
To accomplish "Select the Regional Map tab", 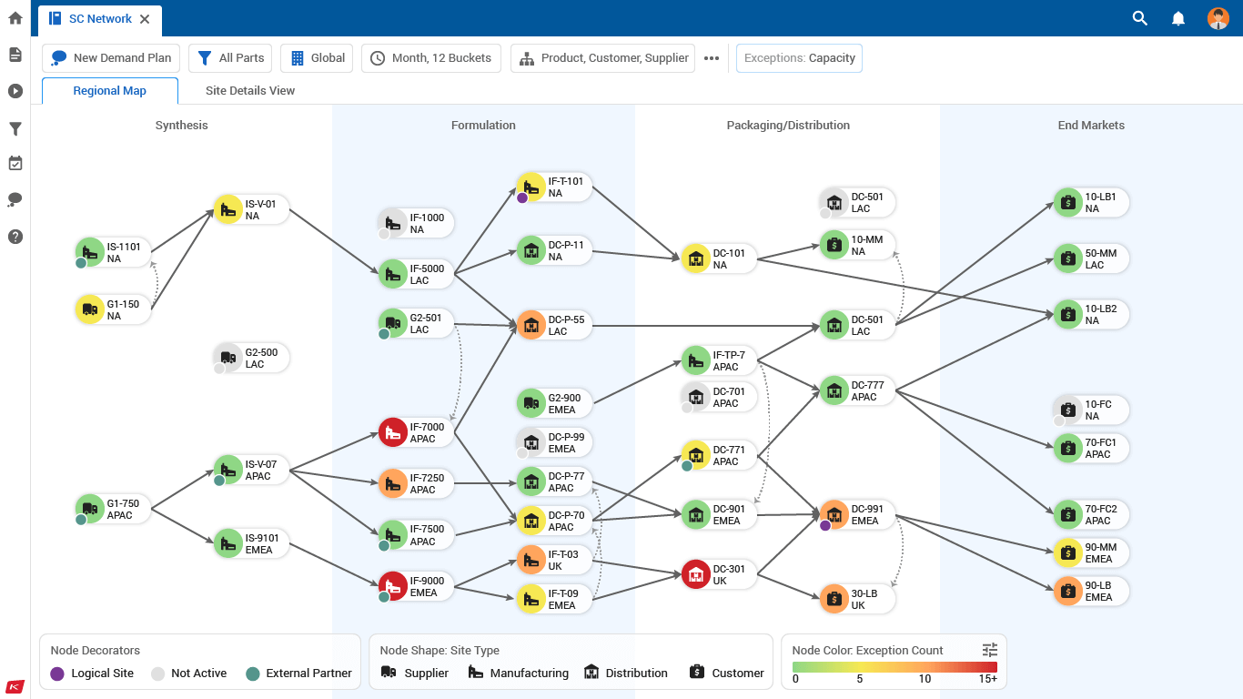I will pos(110,91).
